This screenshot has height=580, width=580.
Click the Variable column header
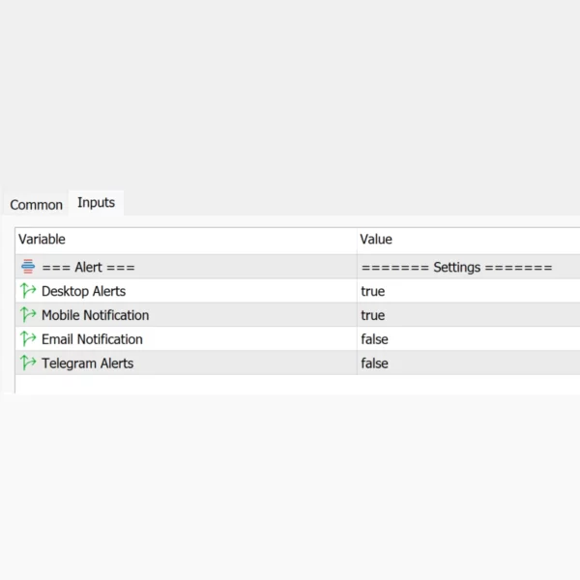click(43, 240)
